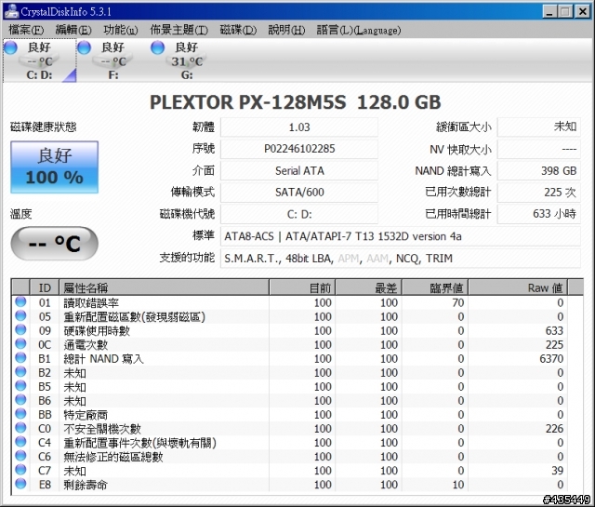The image size is (595, 507).
Task: Select the 讀取錯誤率 attribute row
Action: (290, 302)
